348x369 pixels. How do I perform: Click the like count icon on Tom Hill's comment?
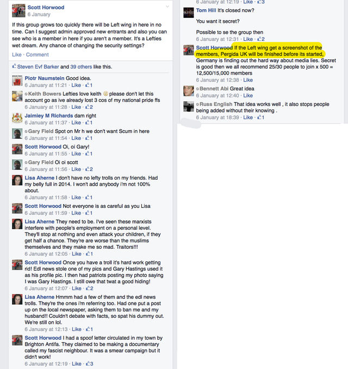(261, 39)
